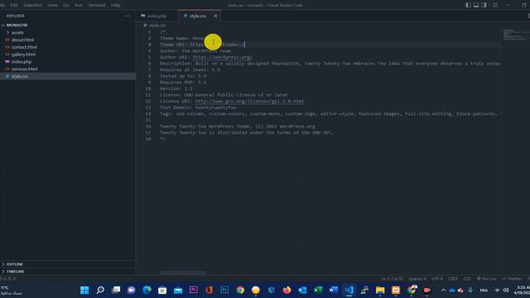Click the horizontal editor scrollbar

click(182, 272)
